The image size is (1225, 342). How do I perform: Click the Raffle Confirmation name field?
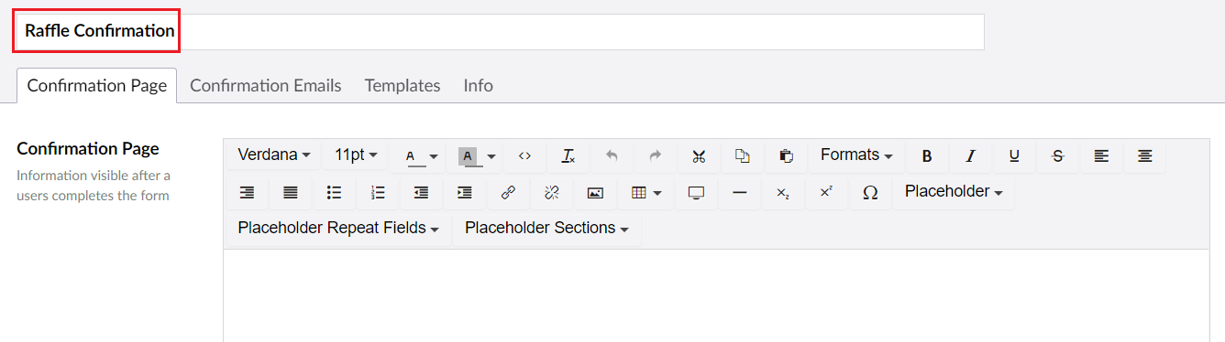[500, 31]
